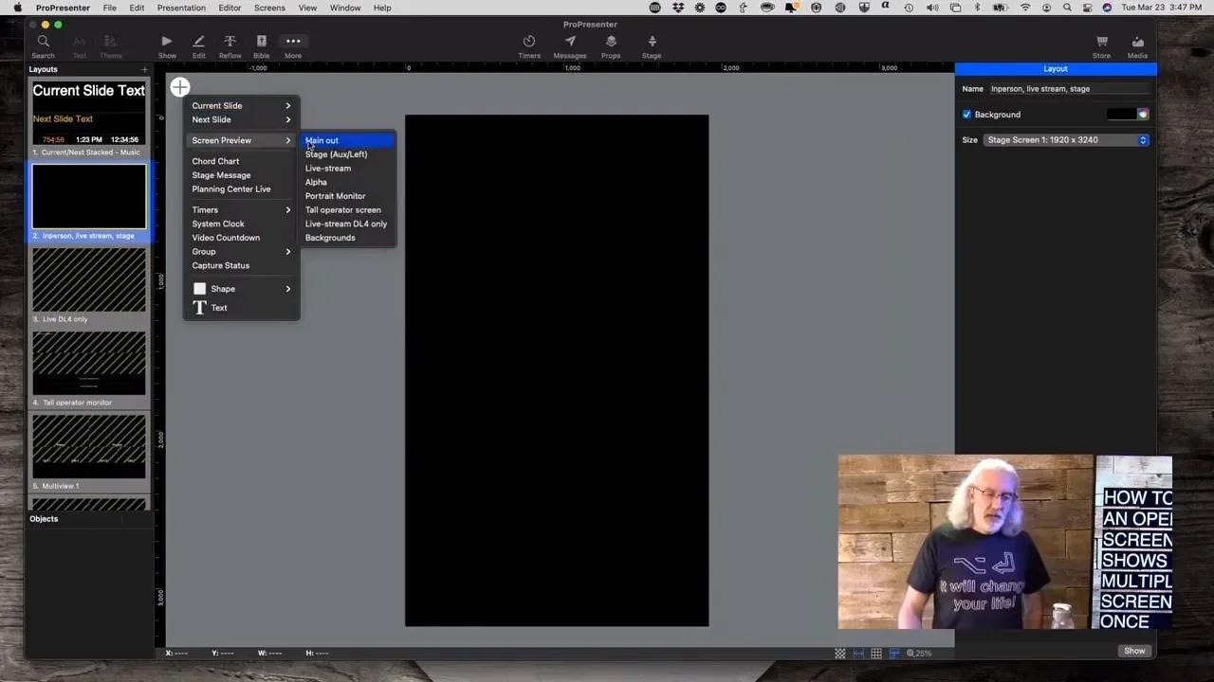Toggle the grid display icon
The image size is (1214, 682).
click(x=876, y=654)
